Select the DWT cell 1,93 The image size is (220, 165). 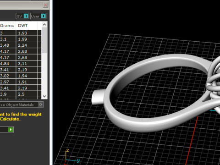tap(27, 33)
